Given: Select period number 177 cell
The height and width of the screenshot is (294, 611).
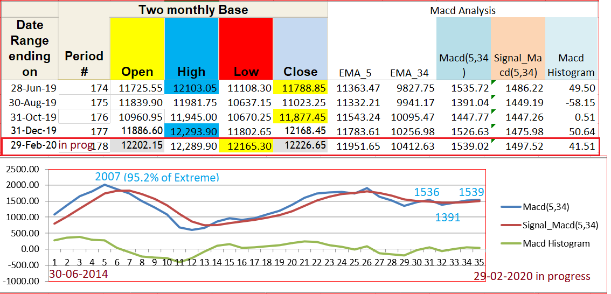Looking at the screenshot, I should pyautogui.click(x=84, y=131).
